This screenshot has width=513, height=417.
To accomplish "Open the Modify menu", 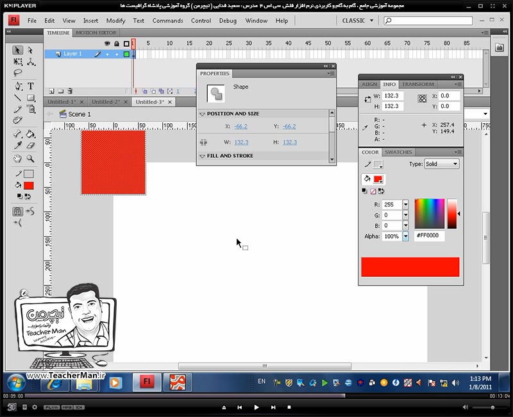I will point(116,21).
